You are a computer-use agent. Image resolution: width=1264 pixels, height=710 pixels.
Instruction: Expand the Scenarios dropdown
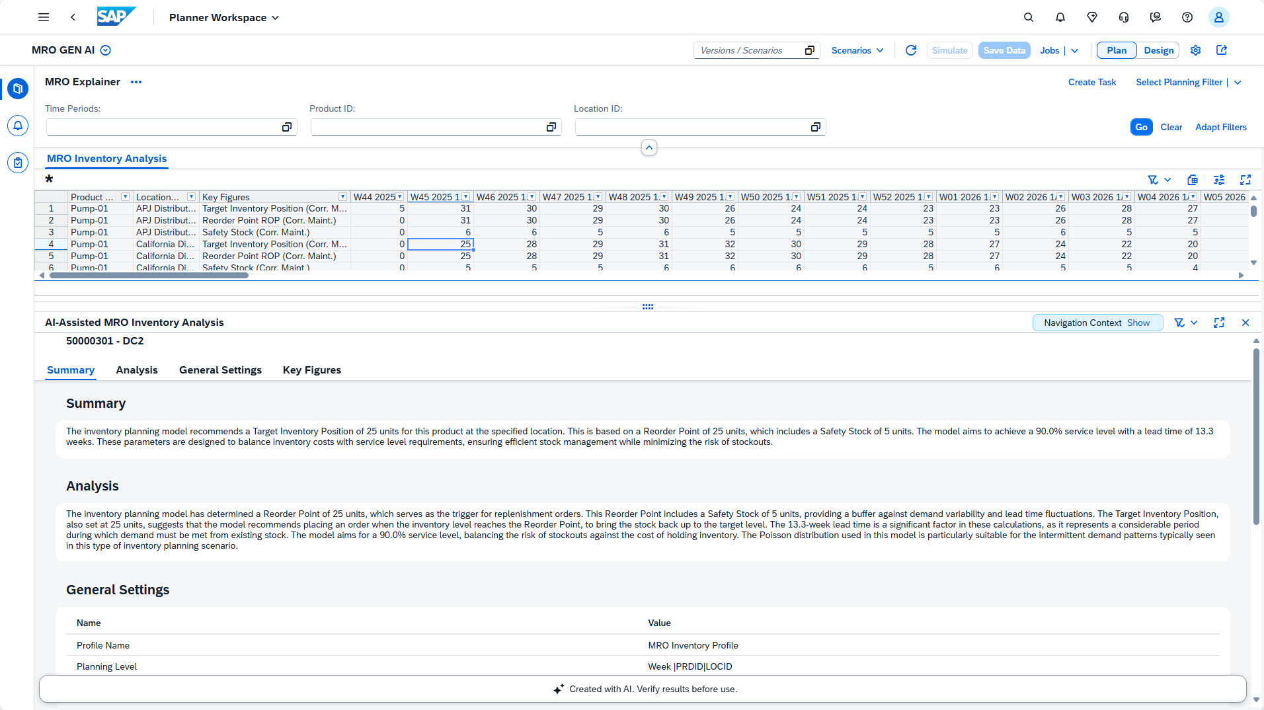coord(857,50)
